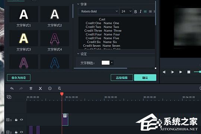The image size is (201, 134).
Task: Stop playback with the stop button
Action: click(189, 72)
